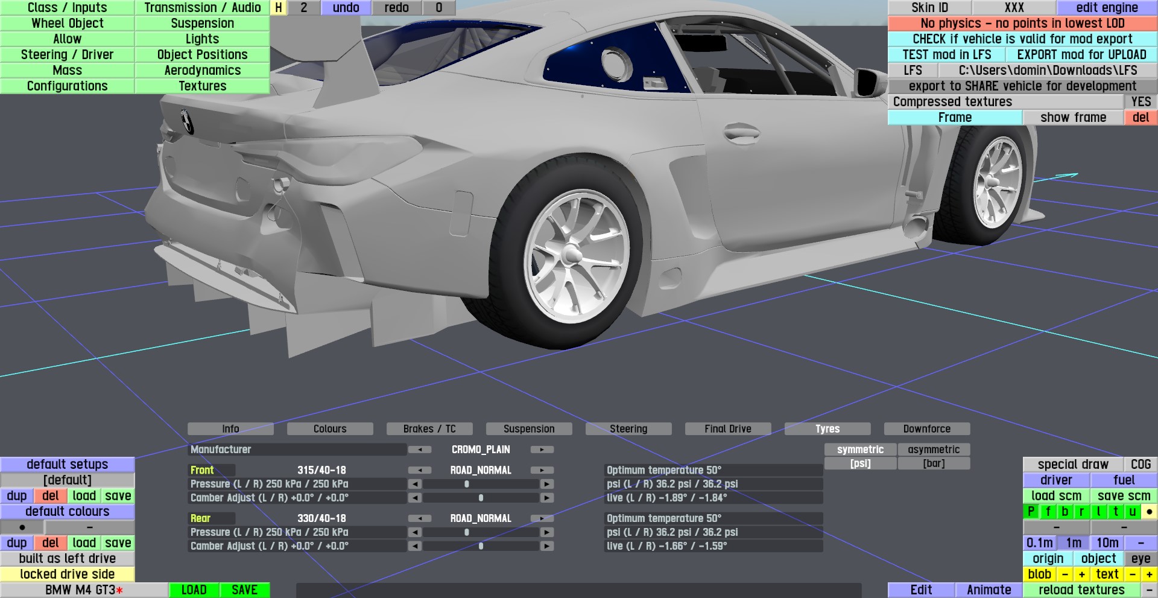The width and height of the screenshot is (1158, 598).
Task: Click the front tyre size 315/40-18
Action: point(321,470)
